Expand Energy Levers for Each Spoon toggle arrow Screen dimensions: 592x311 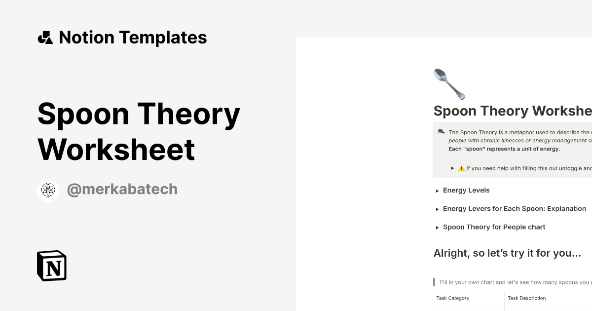(437, 209)
